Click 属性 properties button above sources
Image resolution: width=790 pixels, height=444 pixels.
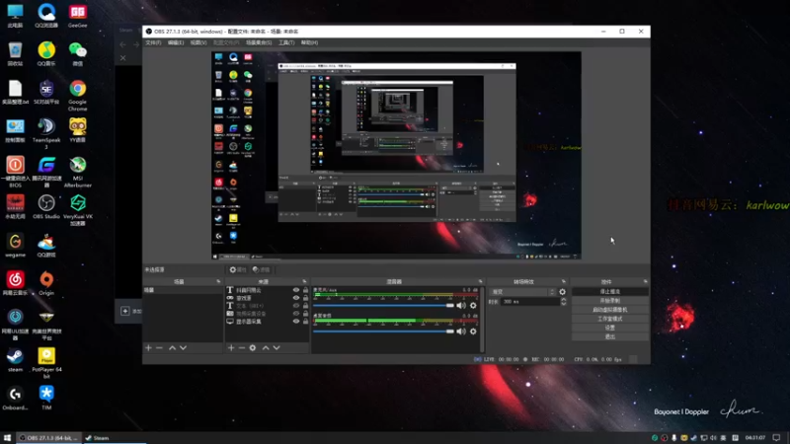coord(238,269)
